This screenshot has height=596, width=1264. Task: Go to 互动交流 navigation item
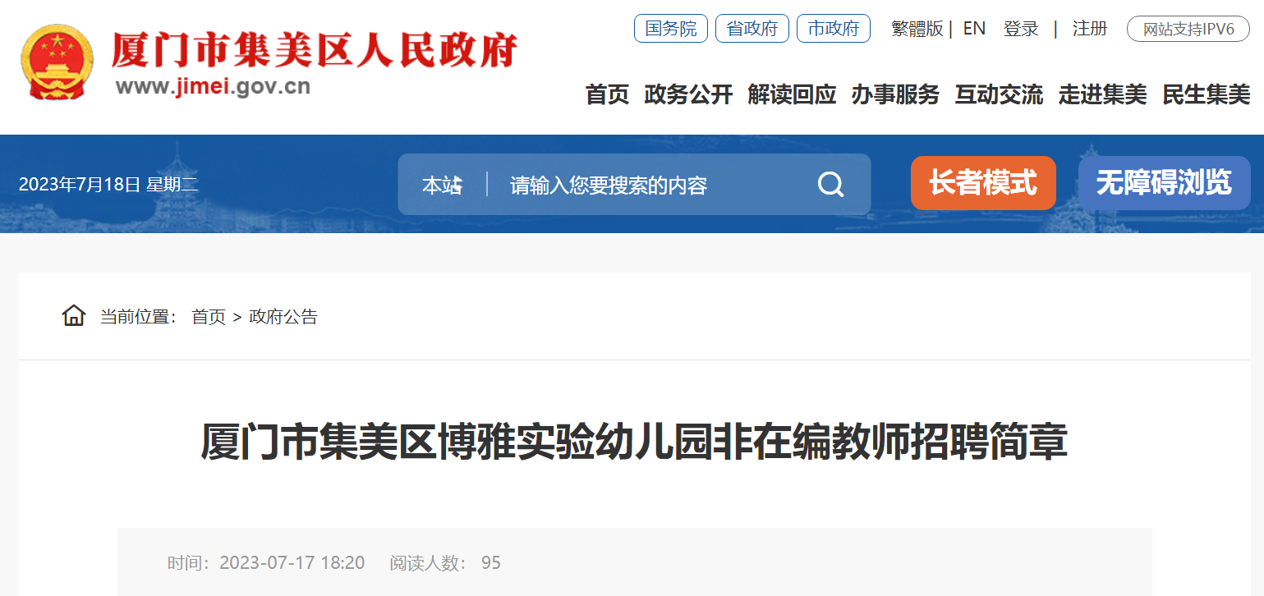tap(999, 94)
